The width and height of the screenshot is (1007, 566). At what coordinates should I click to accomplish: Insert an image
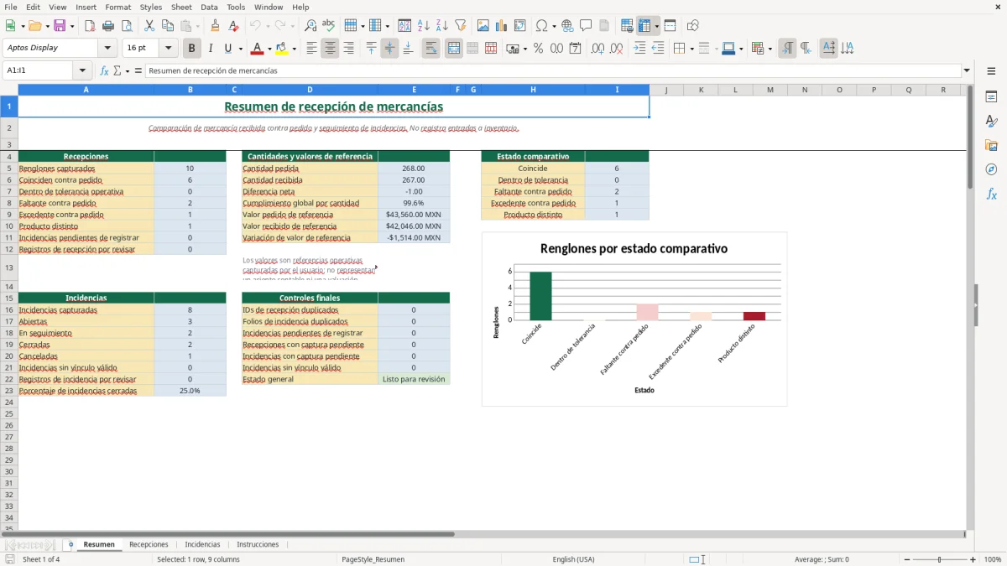(483, 26)
